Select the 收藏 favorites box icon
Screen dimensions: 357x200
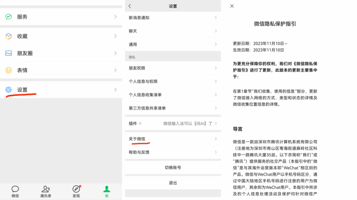[8, 36]
